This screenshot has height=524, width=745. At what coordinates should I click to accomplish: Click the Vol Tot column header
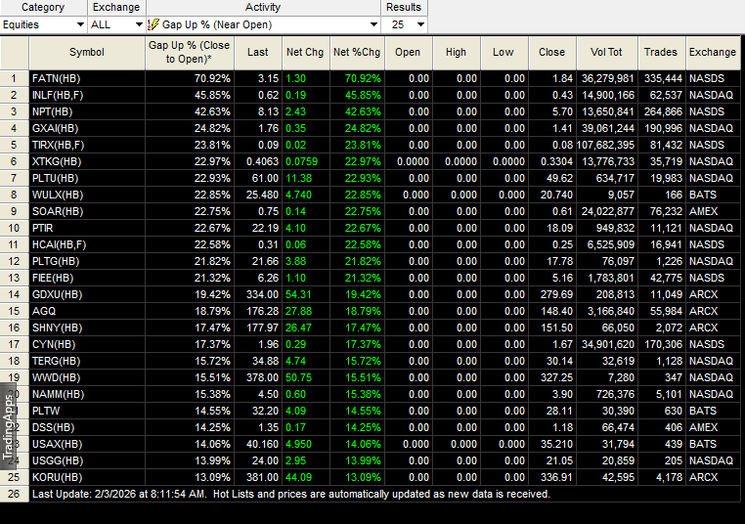[x=607, y=52]
